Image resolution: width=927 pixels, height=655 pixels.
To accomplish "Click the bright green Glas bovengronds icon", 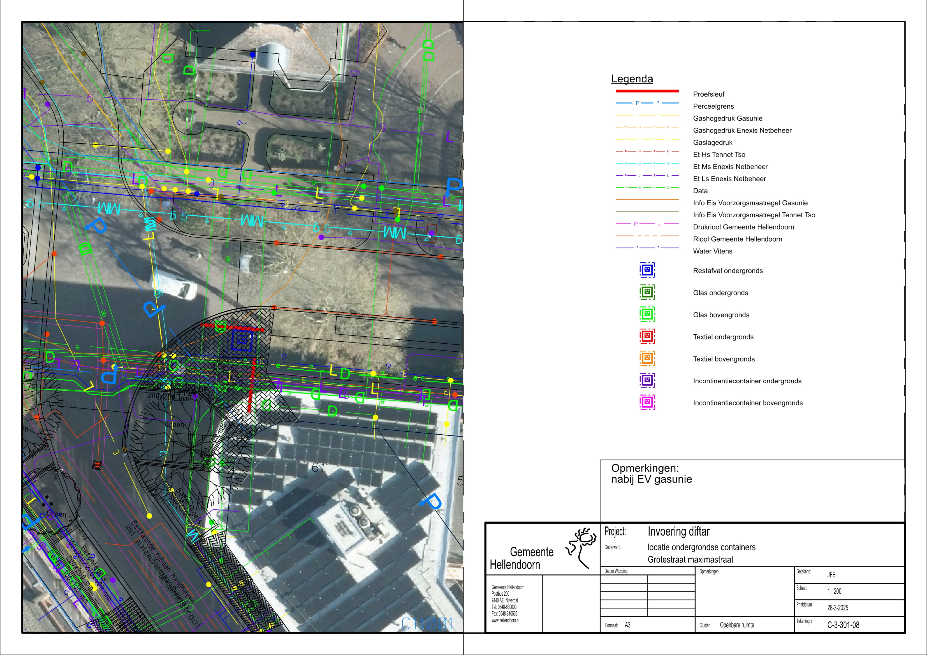I will pos(647,314).
